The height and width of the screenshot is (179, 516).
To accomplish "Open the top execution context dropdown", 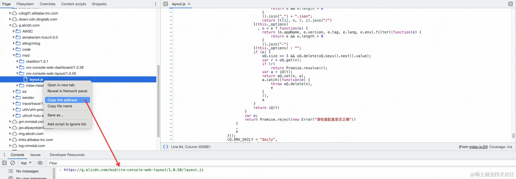I will click(26, 163).
